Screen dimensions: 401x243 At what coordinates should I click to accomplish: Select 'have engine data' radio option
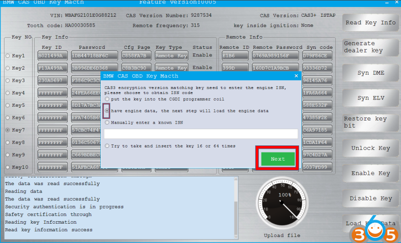(107, 110)
